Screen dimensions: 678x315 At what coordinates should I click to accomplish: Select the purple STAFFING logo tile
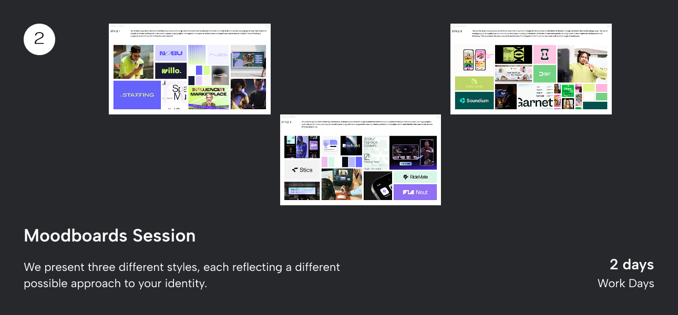[x=137, y=94]
